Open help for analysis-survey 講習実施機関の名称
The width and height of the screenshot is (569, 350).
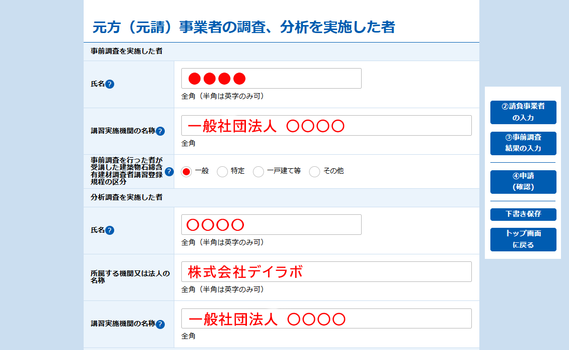coord(160,324)
